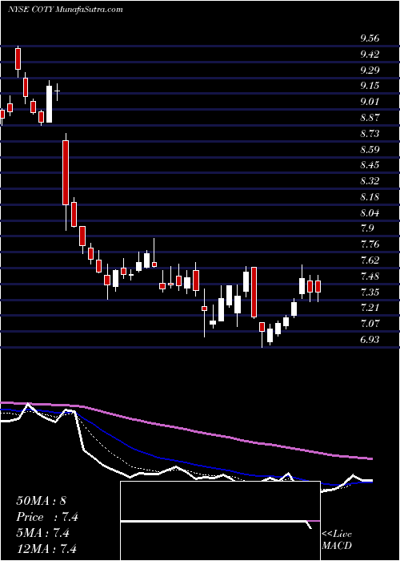Click the <<Live MACD label

(337, 539)
